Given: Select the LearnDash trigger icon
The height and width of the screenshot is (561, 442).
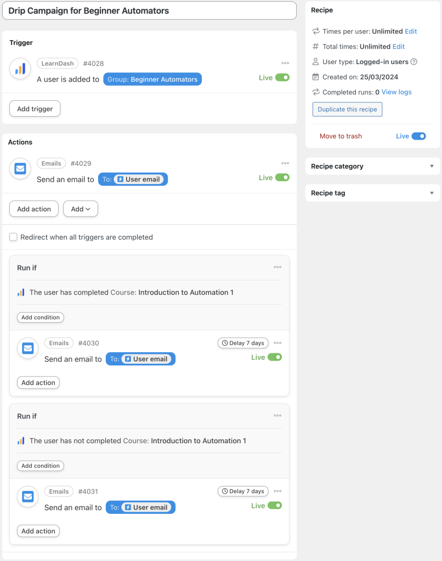Looking at the screenshot, I should [x=20, y=68].
